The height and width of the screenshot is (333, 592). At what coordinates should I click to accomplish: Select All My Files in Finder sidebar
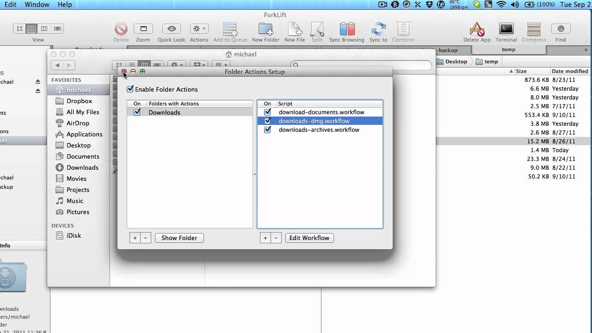(x=83, y=112)
